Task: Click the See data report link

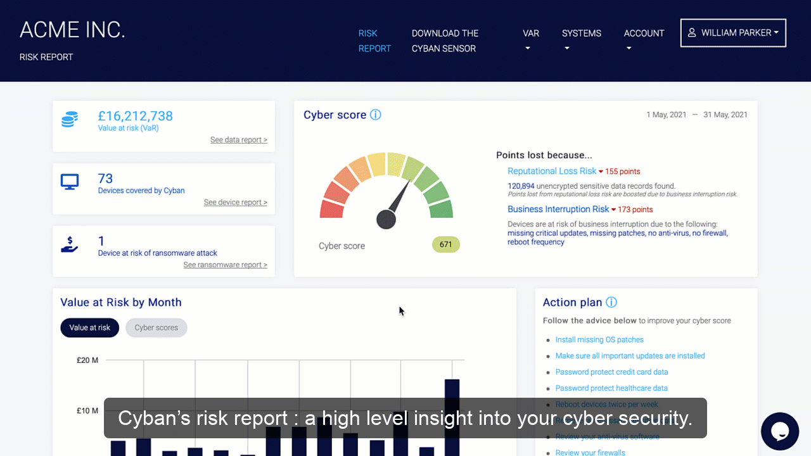Action: click(x=239, y=140)
